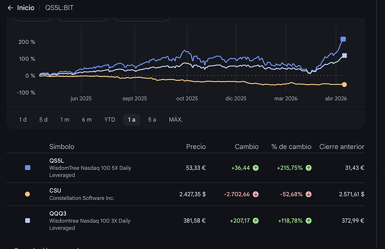Screen dimensions: 385x249
Task: Open QS5L WisdomTree Nasdaq 100 5X row
Action: 186,168
